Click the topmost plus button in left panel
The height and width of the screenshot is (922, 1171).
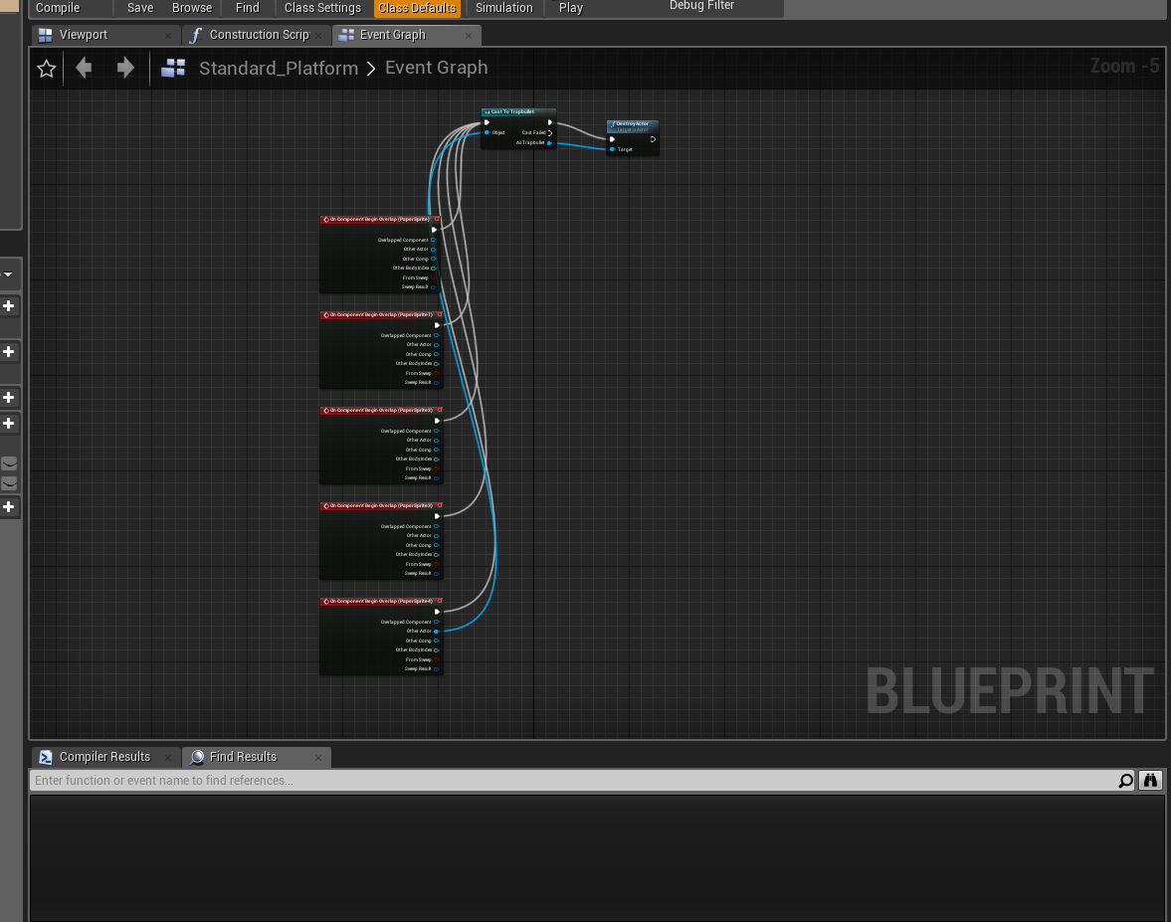pyautogui.click(x=9, y=305)
